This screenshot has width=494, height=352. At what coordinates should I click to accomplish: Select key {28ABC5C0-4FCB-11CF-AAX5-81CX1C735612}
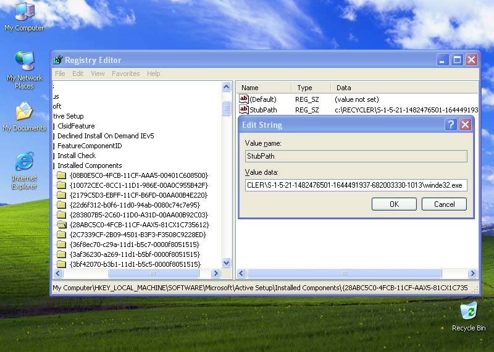coord(140,225)
